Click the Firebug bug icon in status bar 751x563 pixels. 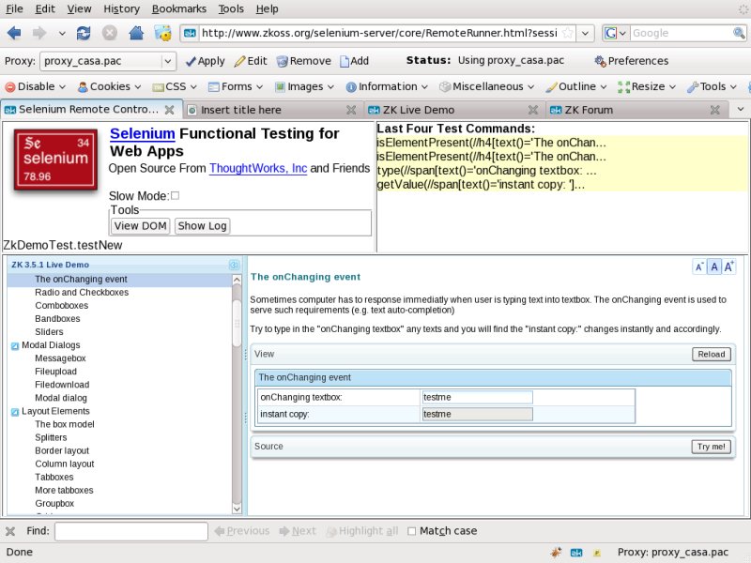point(556,552)
